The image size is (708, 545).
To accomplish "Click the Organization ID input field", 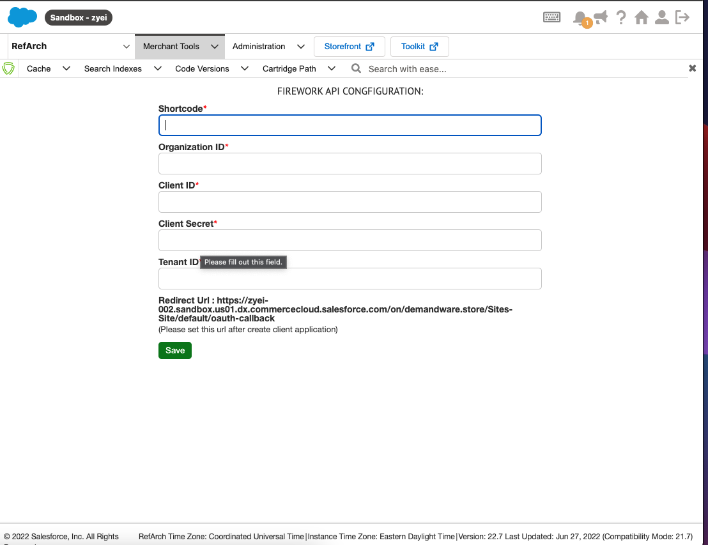I will click(x=350, y=164).
